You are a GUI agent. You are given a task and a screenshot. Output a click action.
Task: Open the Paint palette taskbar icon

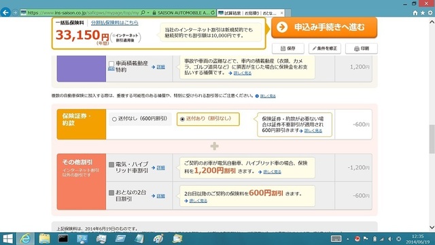pos(158,239)
